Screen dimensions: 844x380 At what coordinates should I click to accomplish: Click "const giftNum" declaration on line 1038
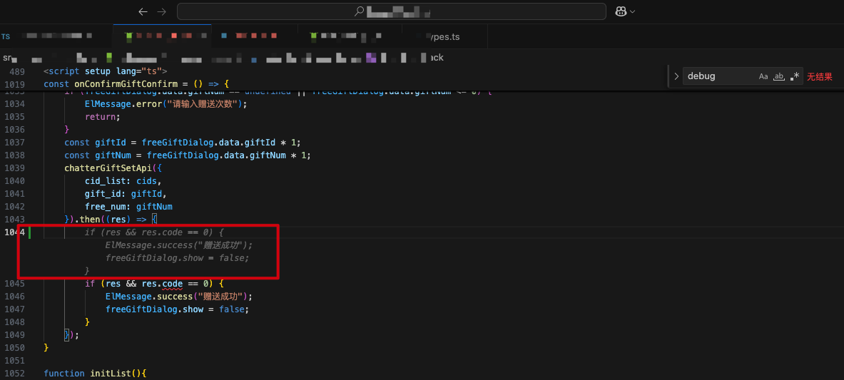click(x=98, y=155)
